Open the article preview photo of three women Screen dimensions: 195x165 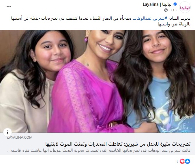click(x=97, y=81)
